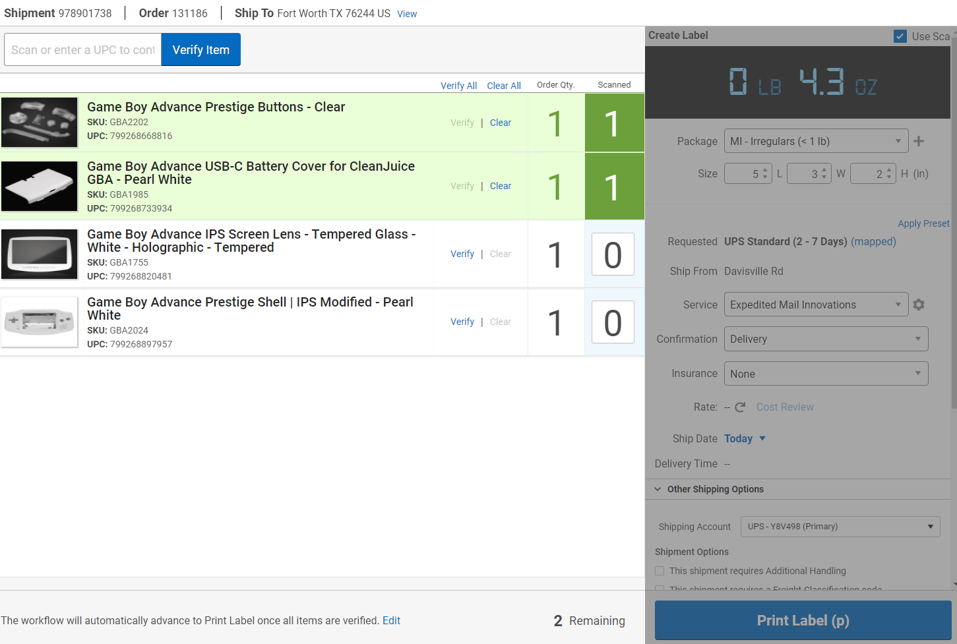This screenshot has width=957, height=644.
Task: Click UPC 799268820481 text
Action: [x=129, y=276]
